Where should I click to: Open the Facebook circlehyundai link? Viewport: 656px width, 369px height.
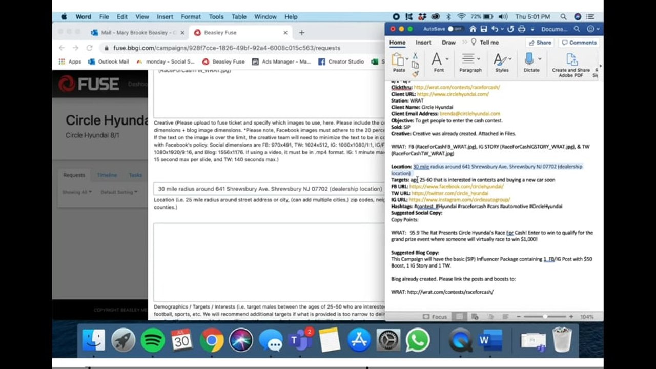coord(456,187)
